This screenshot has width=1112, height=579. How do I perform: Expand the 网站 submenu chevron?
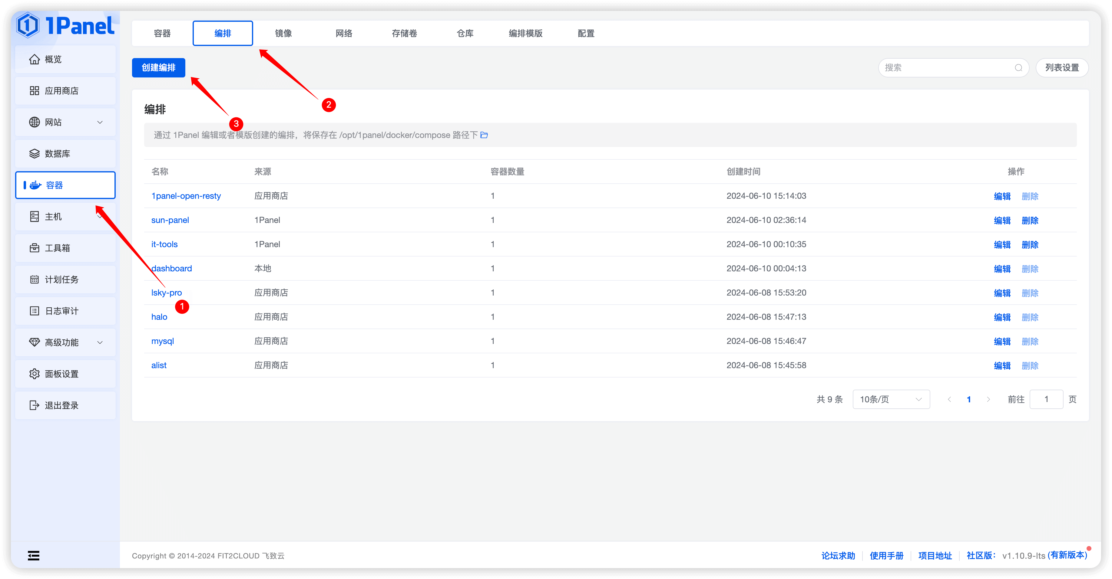pyautogui.click(x=100, y=122)
